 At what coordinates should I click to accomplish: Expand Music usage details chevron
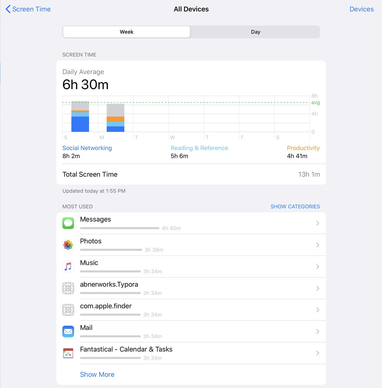[318, 266]
